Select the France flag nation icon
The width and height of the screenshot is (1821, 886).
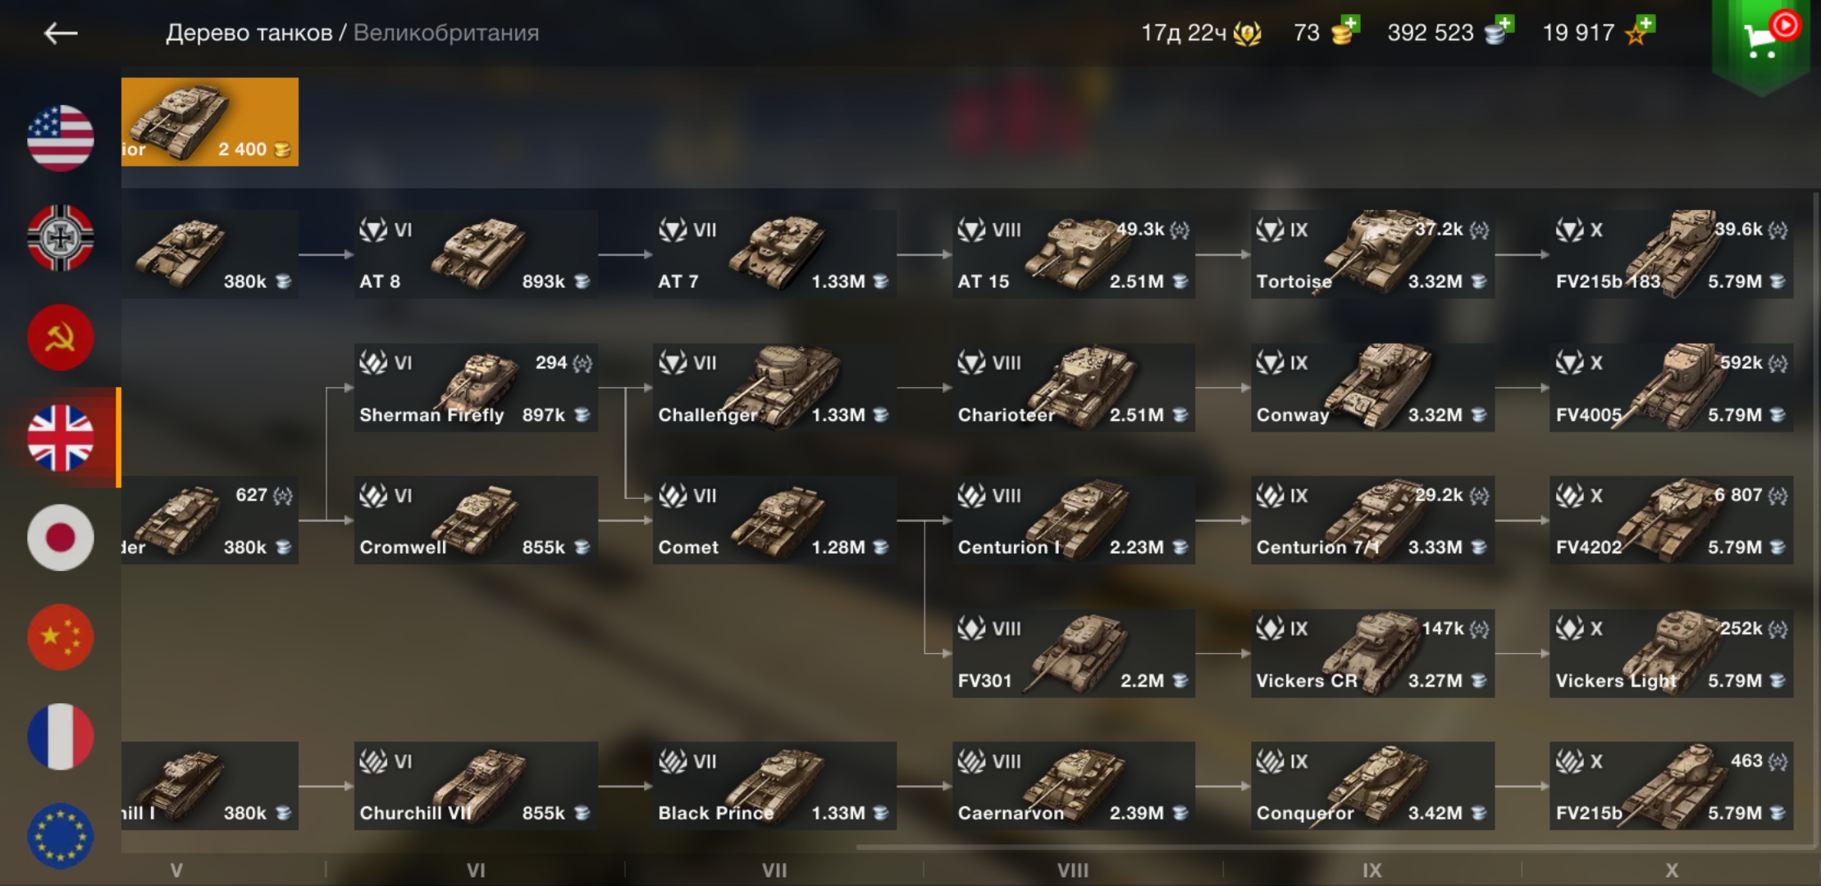tap(61, 737)
